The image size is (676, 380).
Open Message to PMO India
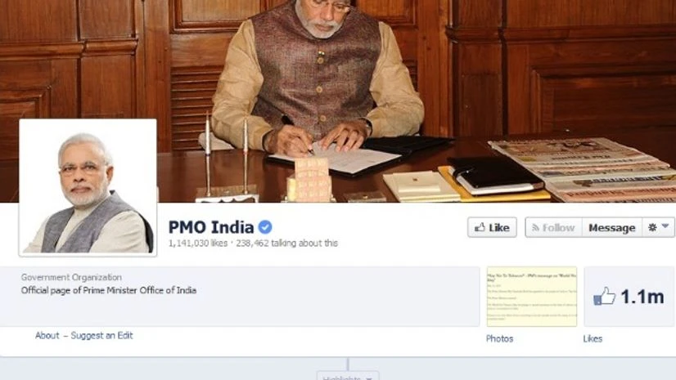pyautogui.click(x=612, y=227)
